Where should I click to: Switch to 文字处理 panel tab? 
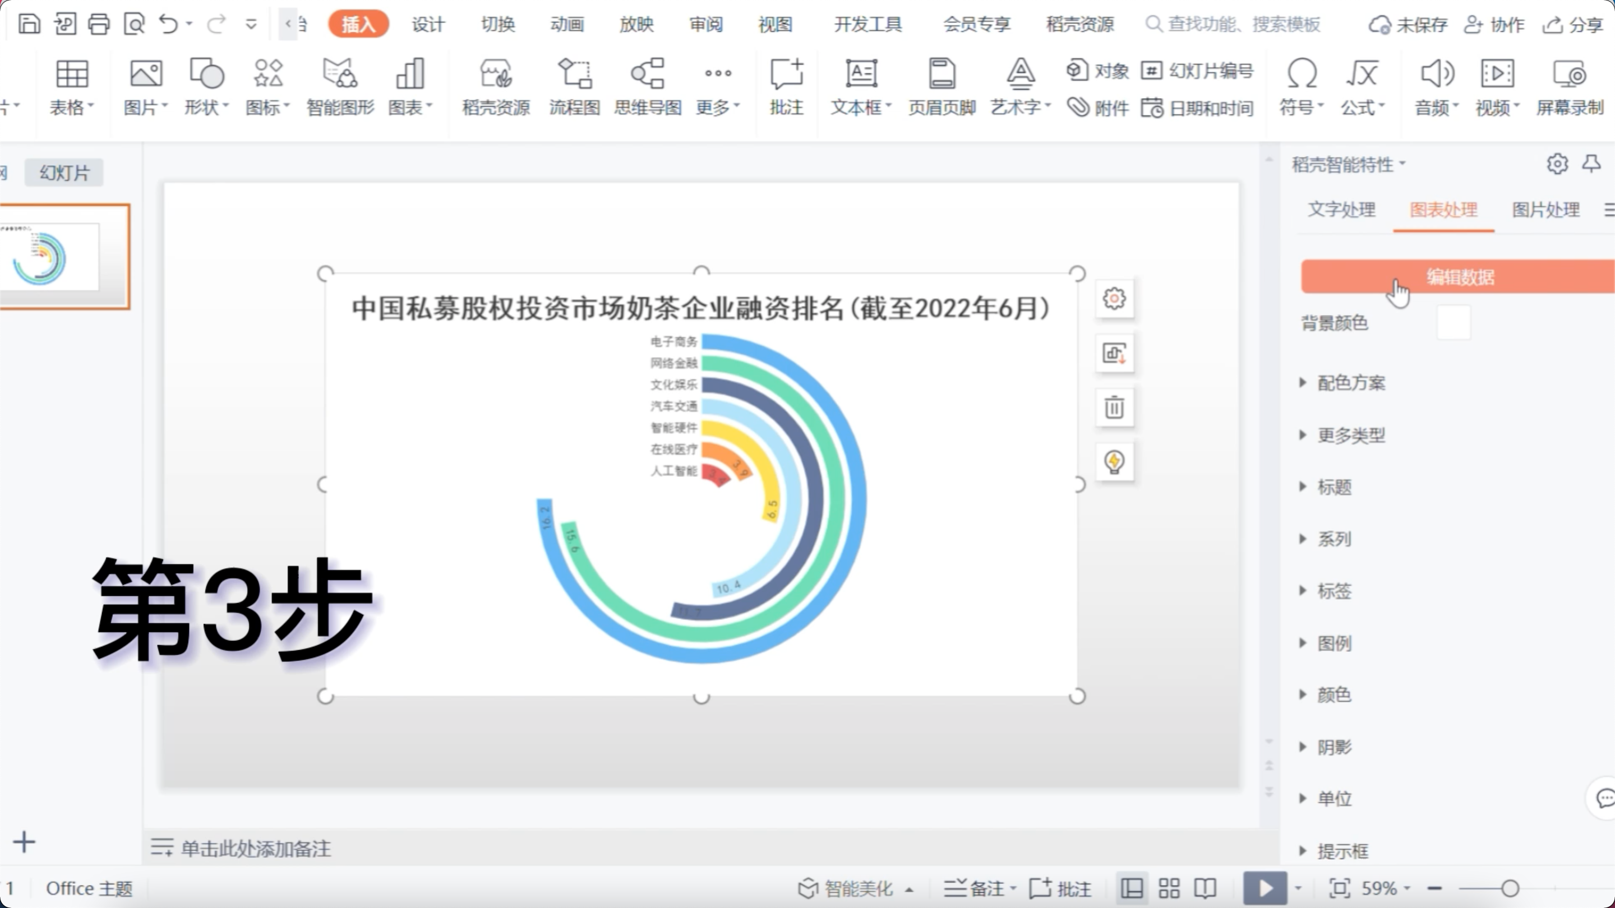coord(1342,209)
